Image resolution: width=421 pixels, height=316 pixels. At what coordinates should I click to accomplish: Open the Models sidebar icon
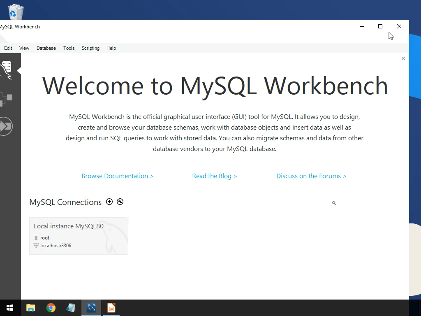coord(6,99)
